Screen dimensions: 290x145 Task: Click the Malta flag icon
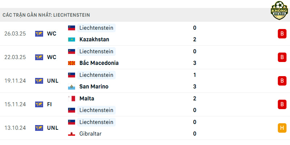pyautogui.click(x=71, y=98)
